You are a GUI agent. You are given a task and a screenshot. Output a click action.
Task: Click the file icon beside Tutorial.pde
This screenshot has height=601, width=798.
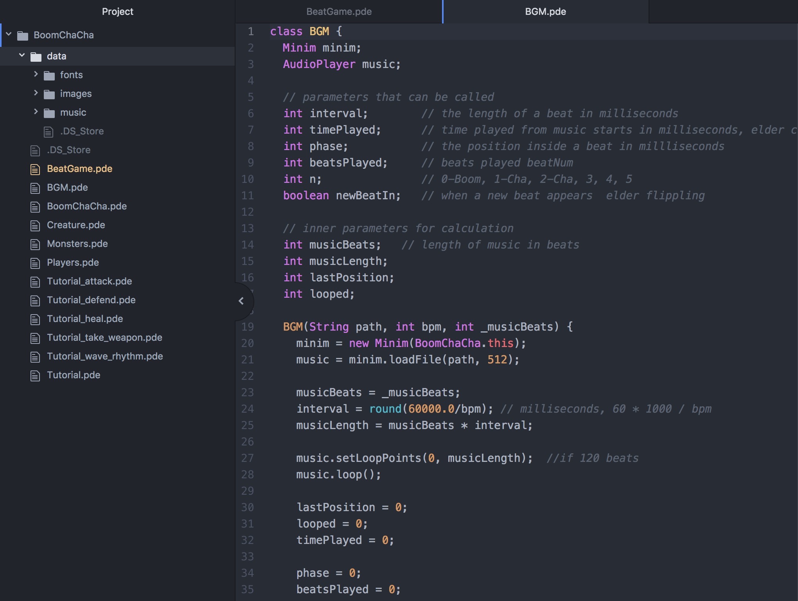coord(35,376)
